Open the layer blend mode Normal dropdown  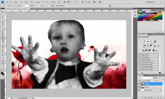pyautogui.click(x=145, y=78)
